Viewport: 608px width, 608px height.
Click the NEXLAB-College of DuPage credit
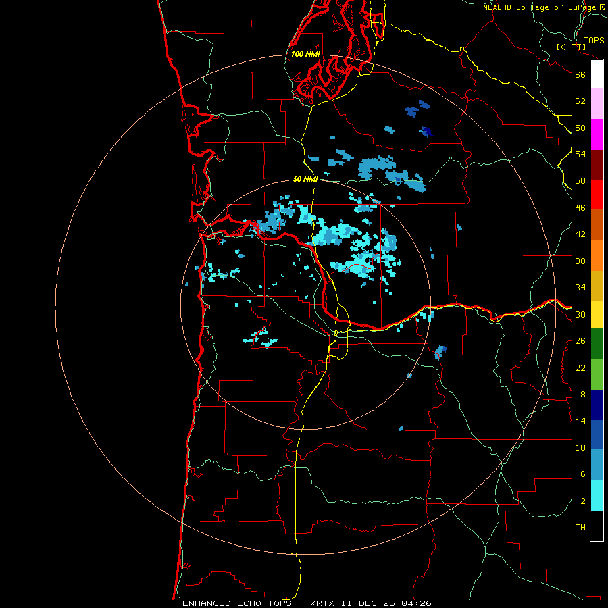pyautogui.click(x=544, y=7)
